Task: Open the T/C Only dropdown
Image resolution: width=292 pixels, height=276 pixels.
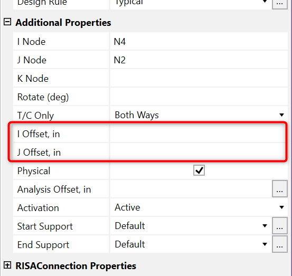Action: pos(199,115)
